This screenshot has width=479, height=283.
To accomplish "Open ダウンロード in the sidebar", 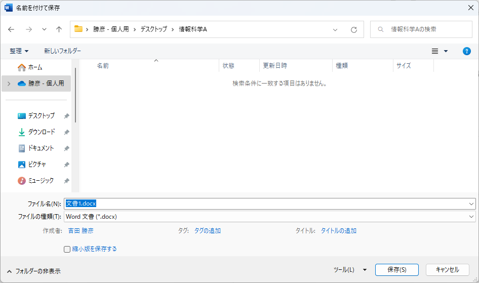I will point(36,132).
